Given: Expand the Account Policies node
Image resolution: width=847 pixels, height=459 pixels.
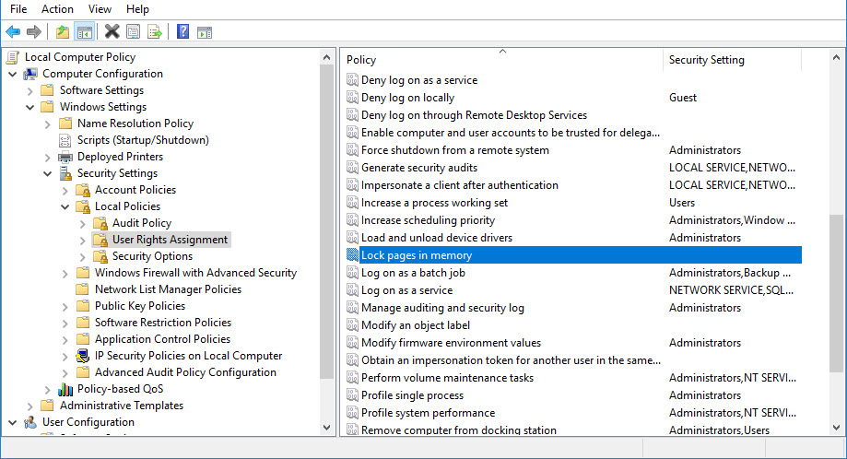Looking at the screenshot, I should (65, 191).
